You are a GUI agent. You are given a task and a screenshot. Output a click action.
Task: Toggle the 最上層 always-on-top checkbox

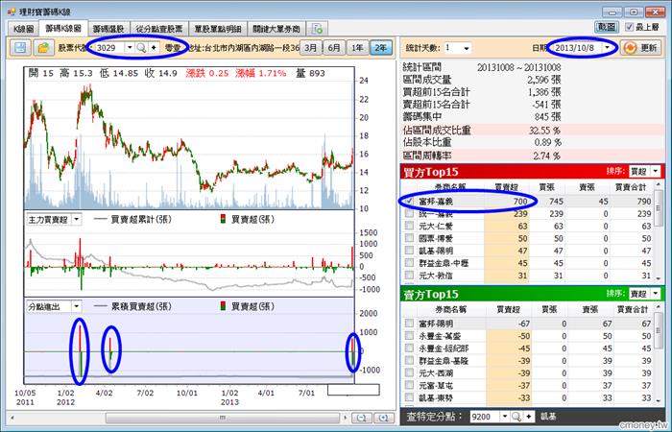[x=629, y=27]
